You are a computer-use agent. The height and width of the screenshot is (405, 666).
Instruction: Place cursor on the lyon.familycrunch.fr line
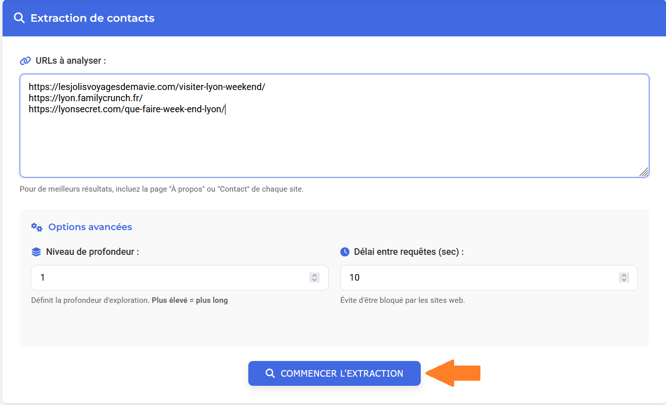pyautogui.click(x=86, y=98)
